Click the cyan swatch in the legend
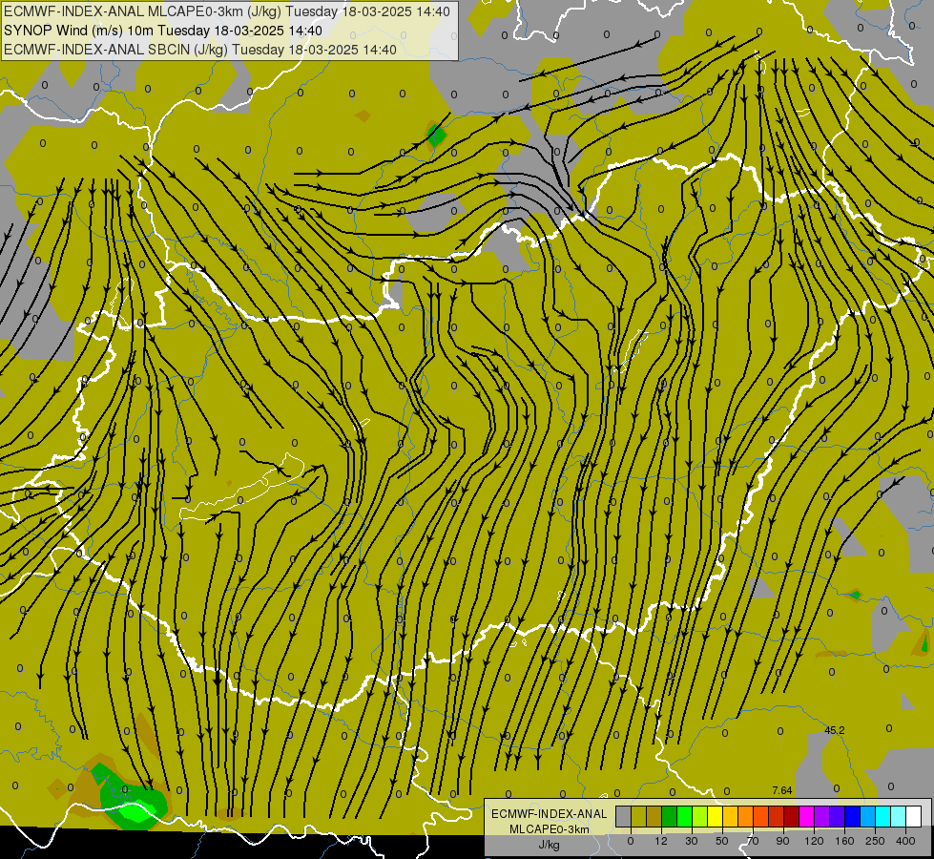 tap(884, 816)
